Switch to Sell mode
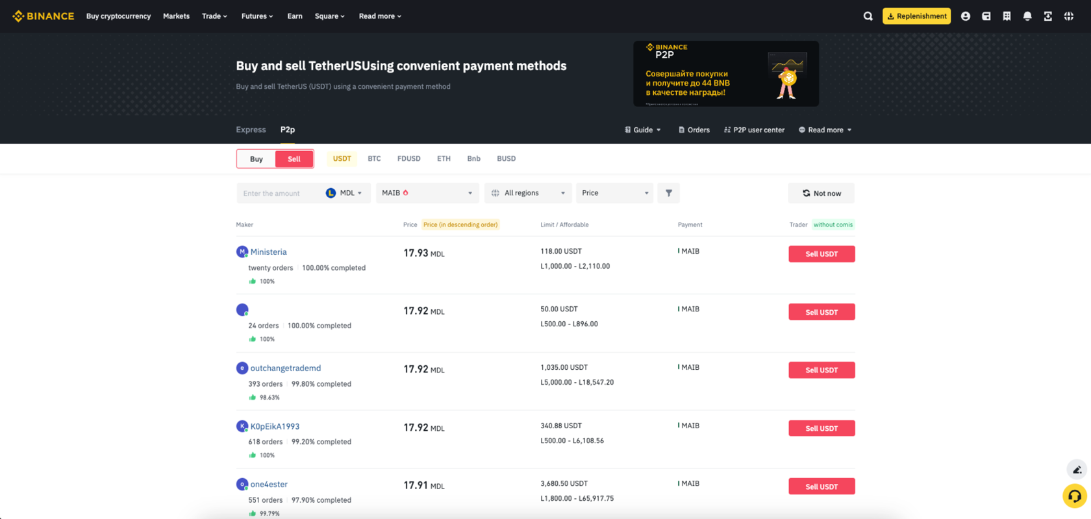The height and width of the screenshot is (519, 1091). pyautogui.click(x=294, y=159)
